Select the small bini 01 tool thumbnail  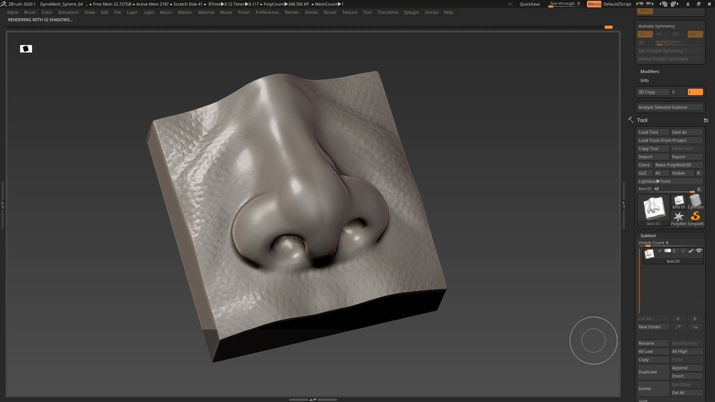679,202
